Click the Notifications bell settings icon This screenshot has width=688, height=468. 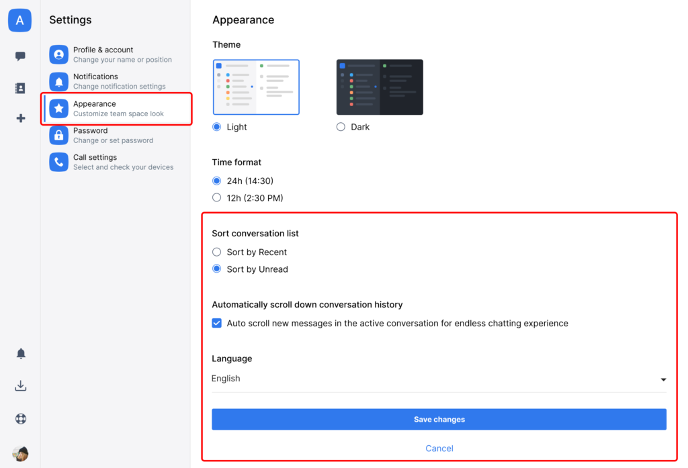[x=59, y=82]
